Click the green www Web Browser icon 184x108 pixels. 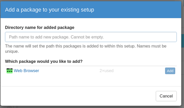[10, 71]
